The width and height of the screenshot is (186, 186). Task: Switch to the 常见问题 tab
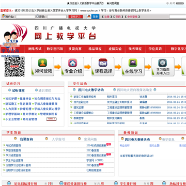(90, 139)
